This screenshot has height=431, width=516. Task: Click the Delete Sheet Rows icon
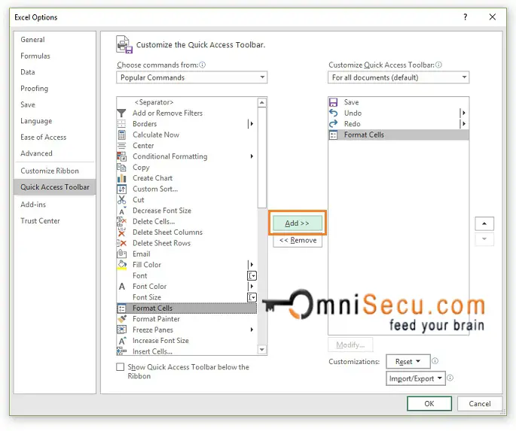pos(121,243)
